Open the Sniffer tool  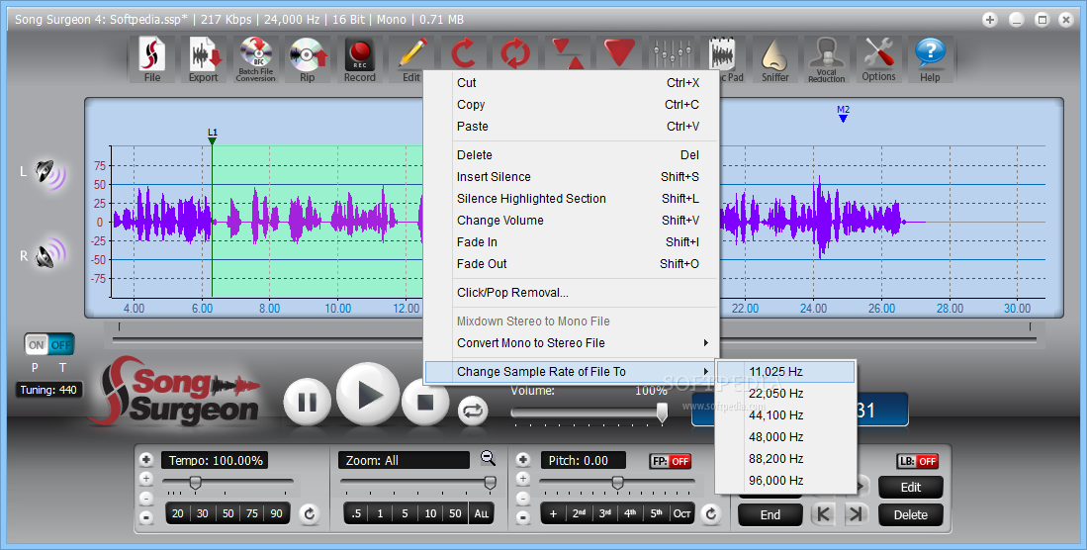click(x=775, y=59)
